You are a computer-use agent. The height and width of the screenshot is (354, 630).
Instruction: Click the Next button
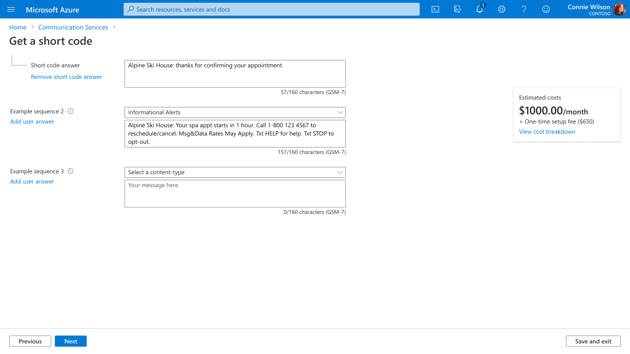click(71, 341)
